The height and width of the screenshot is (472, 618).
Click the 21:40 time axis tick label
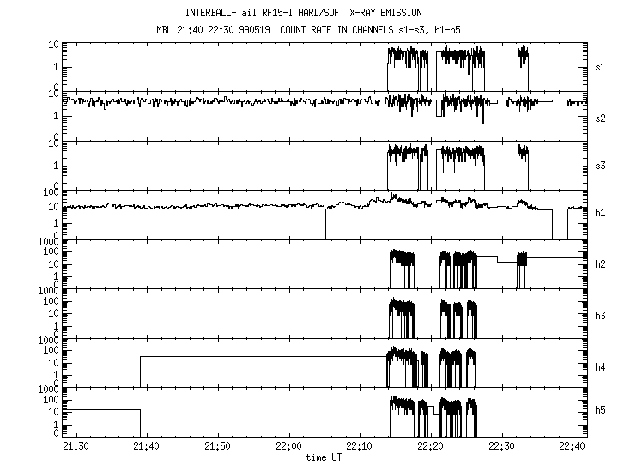147,447
